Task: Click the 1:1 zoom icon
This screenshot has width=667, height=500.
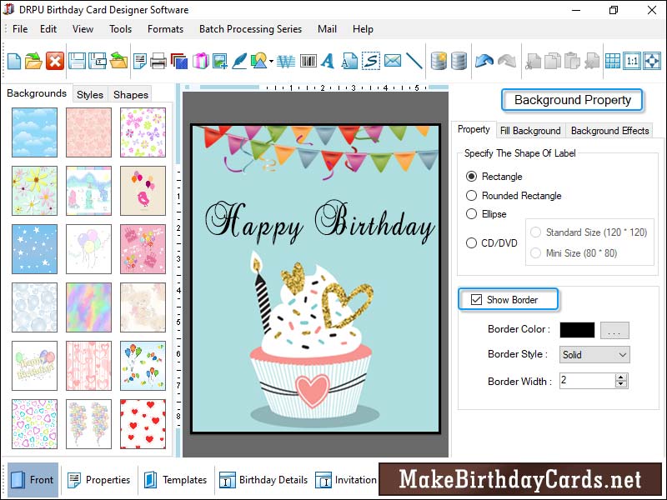Action: click(x=632, y=60)
